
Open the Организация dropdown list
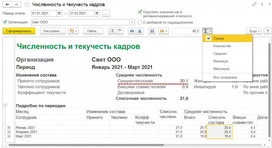pyautogui.click(x=132, y=22)
